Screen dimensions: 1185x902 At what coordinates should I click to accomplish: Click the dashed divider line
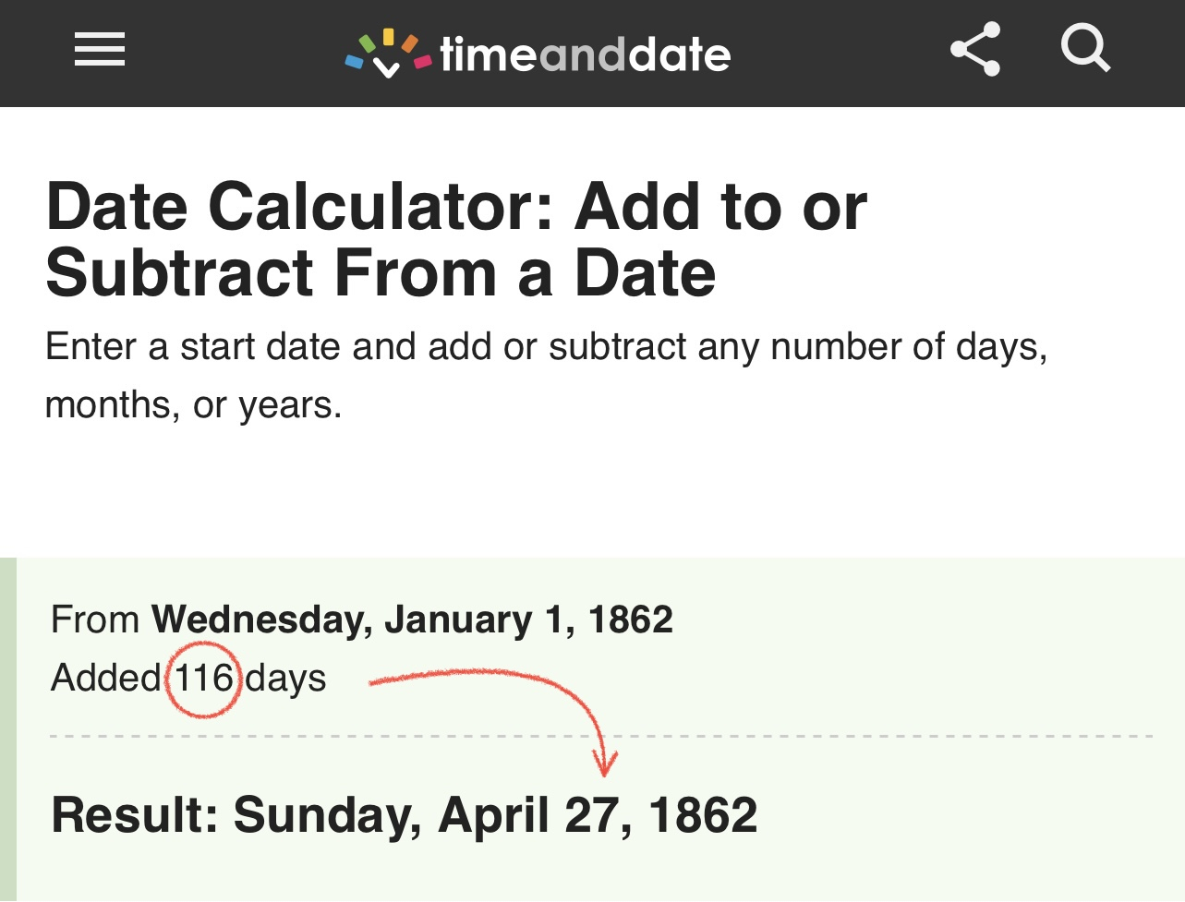(x=831, y=737)
